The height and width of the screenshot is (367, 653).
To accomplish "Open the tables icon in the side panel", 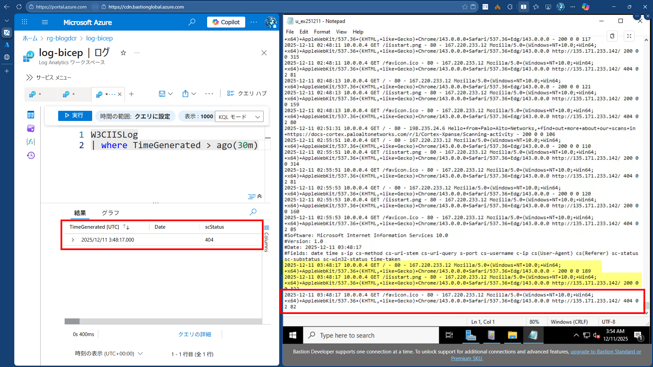I will coord(31,115).
